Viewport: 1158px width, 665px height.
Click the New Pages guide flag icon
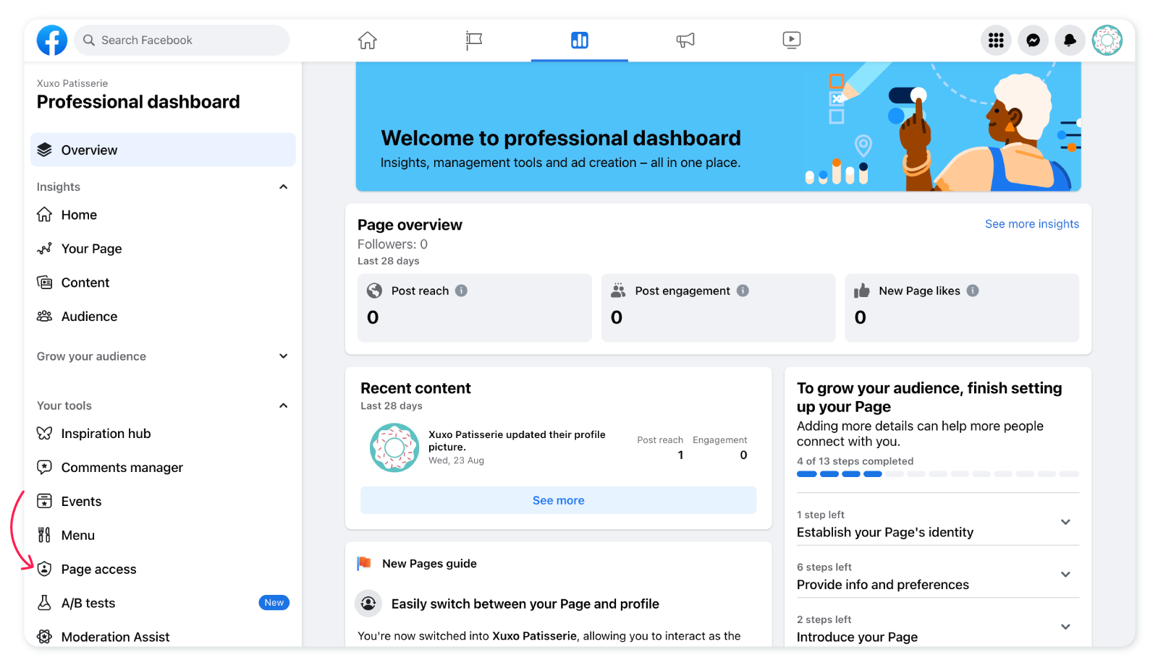364,564
